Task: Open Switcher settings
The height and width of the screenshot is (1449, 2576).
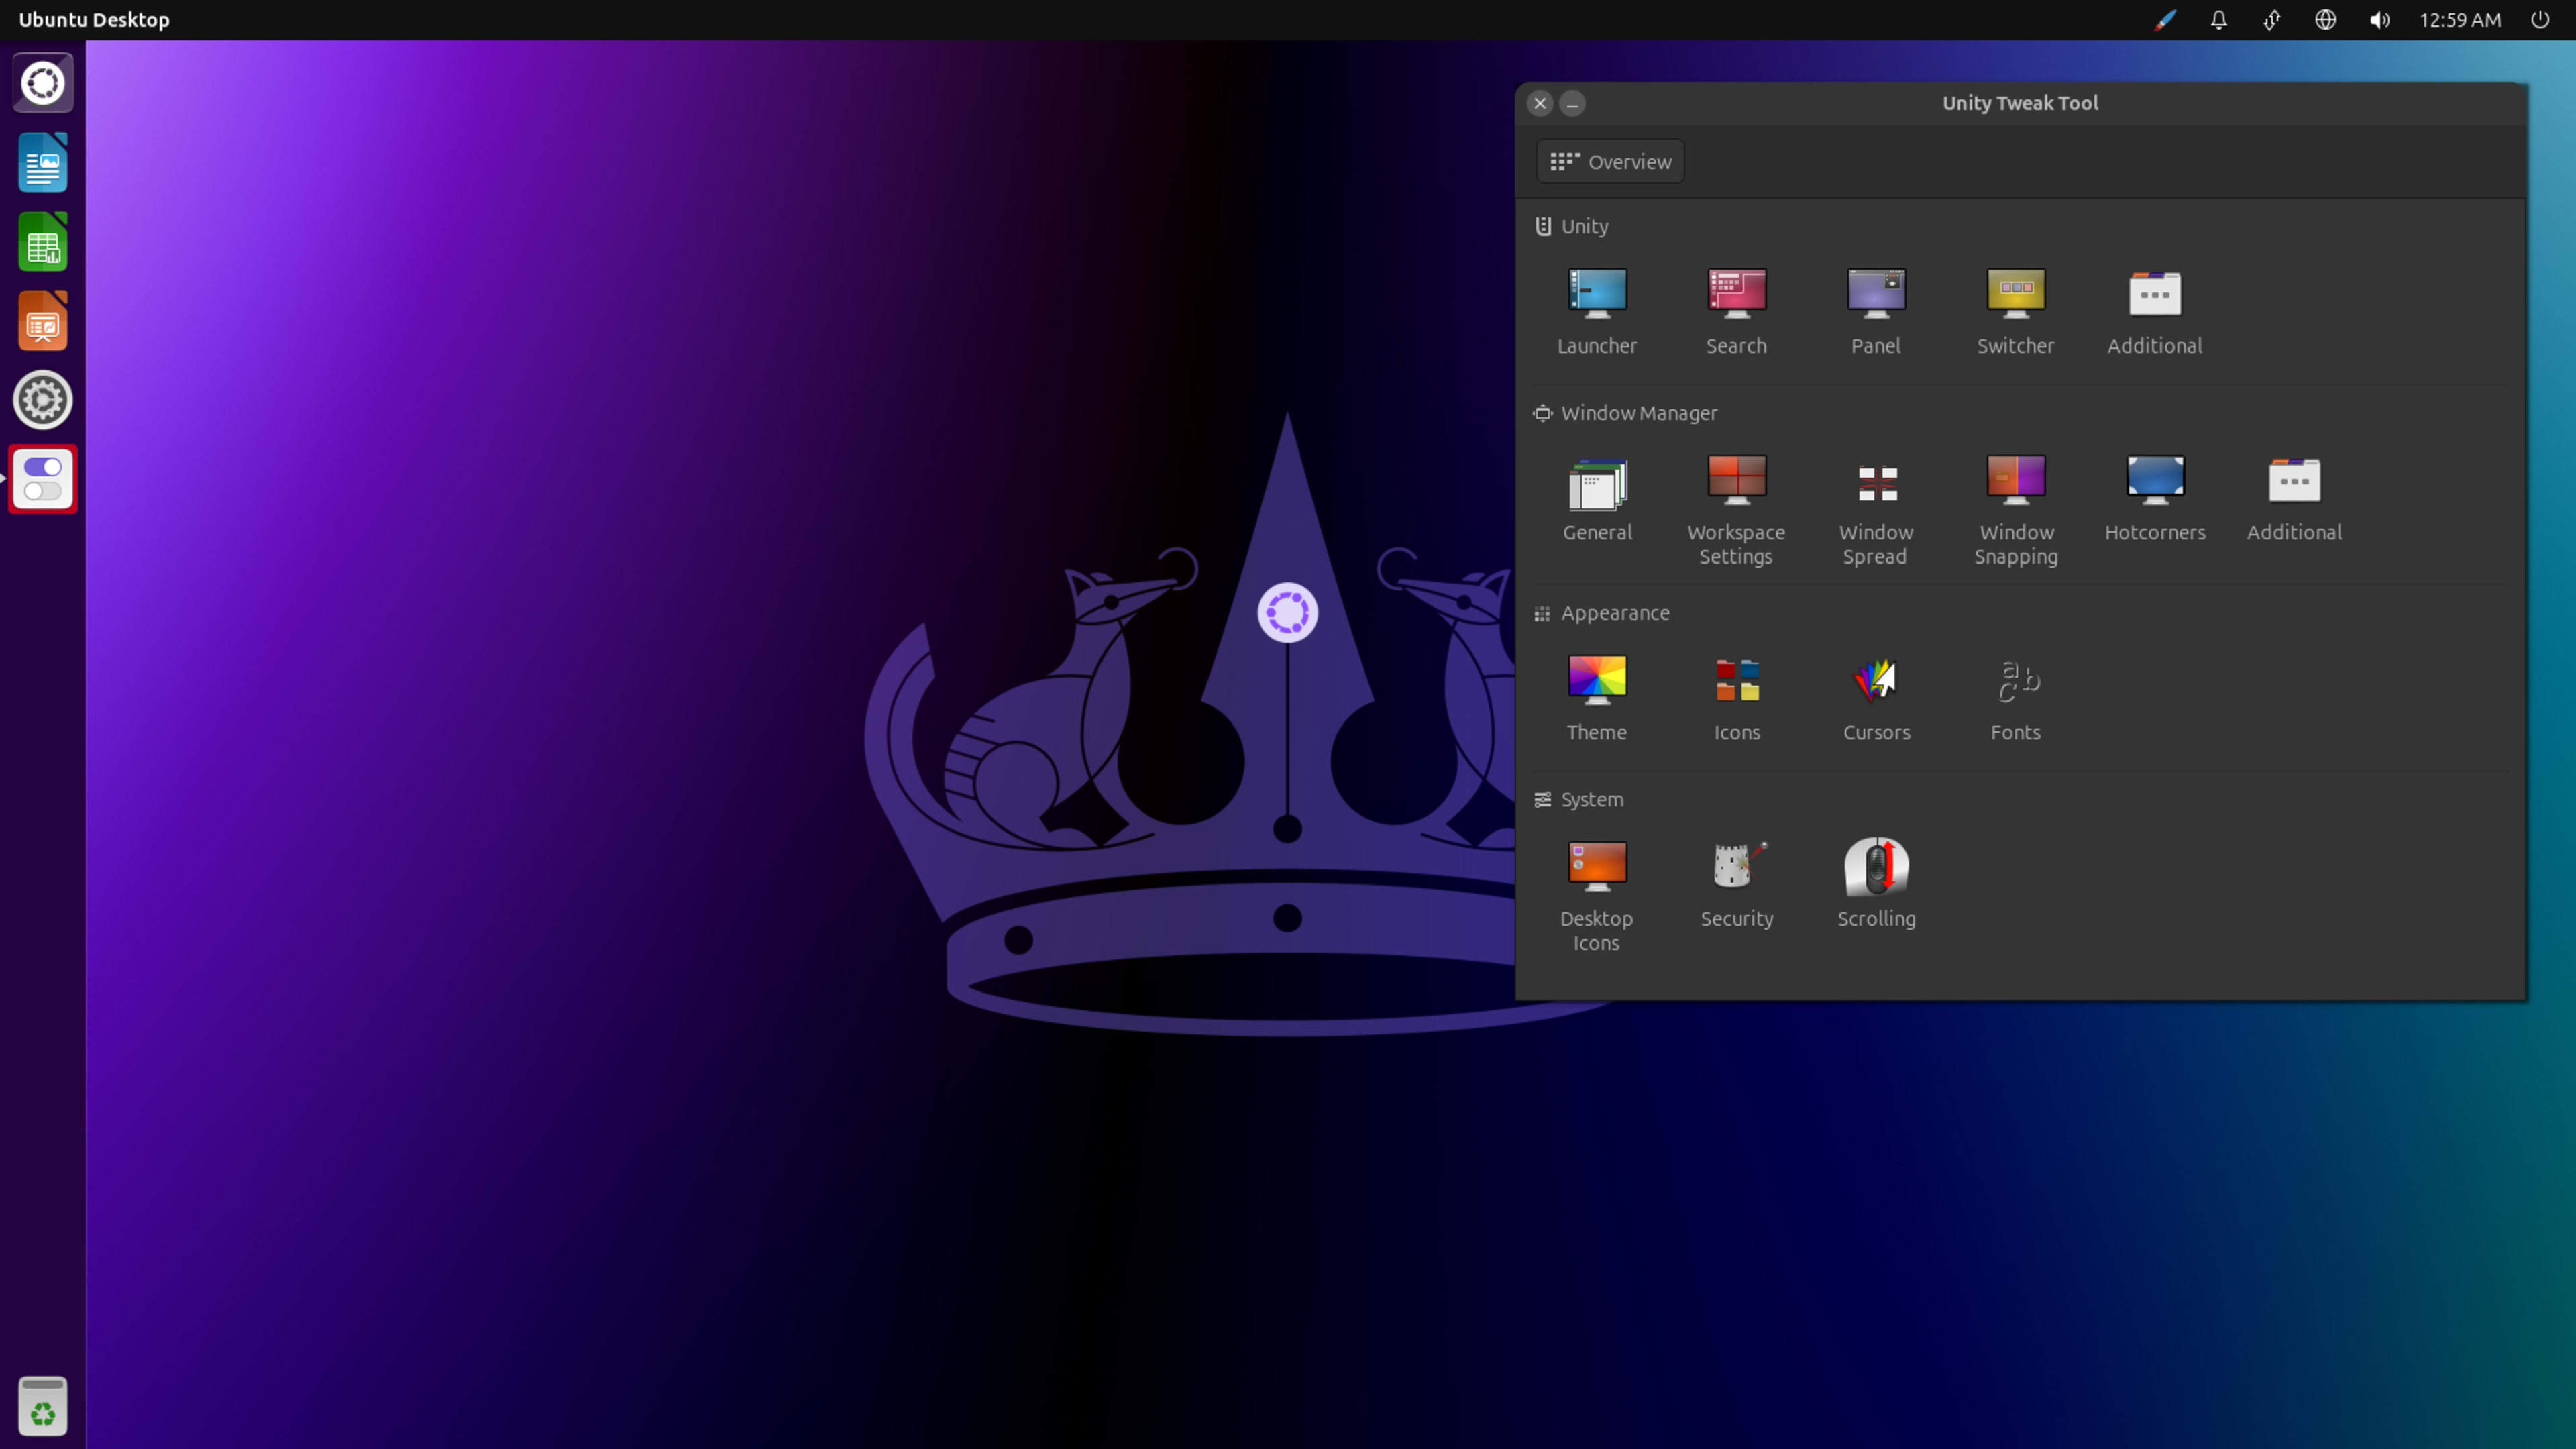Action: (2016, 310)
